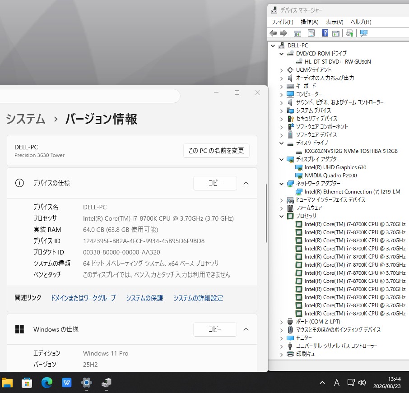Viewport: 409px width, 393px height.
Task: Copy Windows の仕様 details
Action: (x=215, y=329)
